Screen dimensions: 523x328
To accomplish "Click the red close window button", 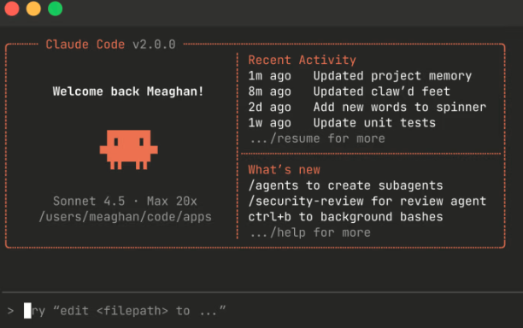I will coord(12,9).
